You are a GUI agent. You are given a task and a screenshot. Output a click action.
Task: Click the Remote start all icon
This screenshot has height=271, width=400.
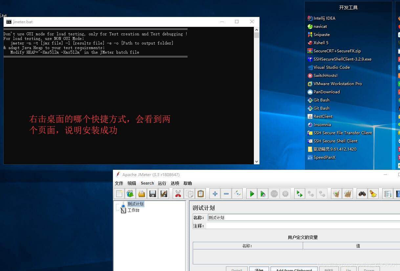[300, 194]
